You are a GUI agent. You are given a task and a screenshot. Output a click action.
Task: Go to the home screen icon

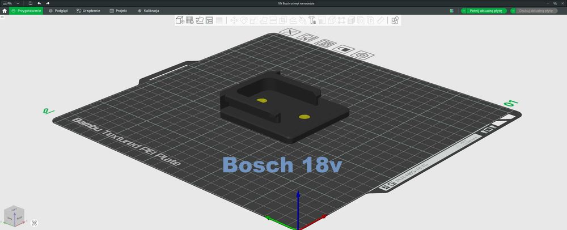pyautogui.click(x=5, y=11)
